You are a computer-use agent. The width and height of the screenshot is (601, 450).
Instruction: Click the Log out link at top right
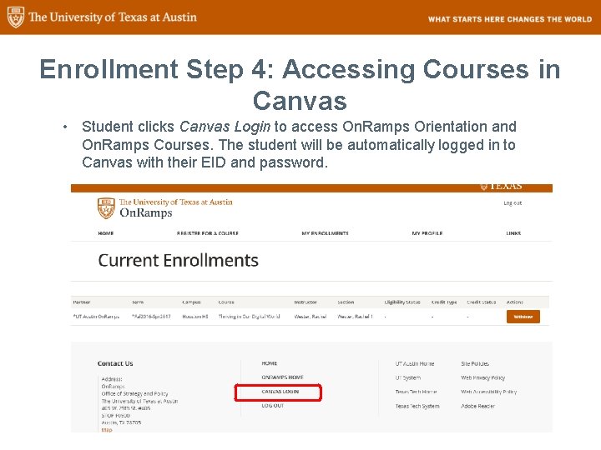(x=513, y=202)
